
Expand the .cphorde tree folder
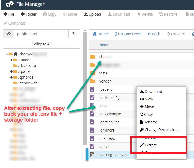pyautogui.click(x=11, y=77)
